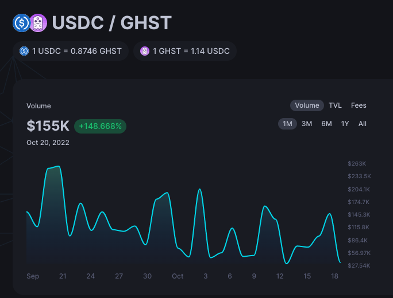This screenshot has width=393, height=298.
Task: Click the Oct x-axis label
Action: point(178,276)
